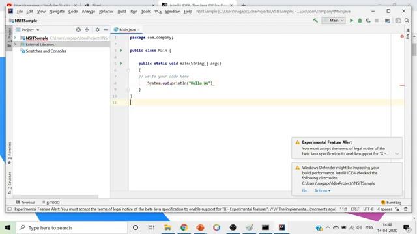417x234 pixels.
Task: Toggle tool window quick-access icon bottom-left
Action: 9,209
